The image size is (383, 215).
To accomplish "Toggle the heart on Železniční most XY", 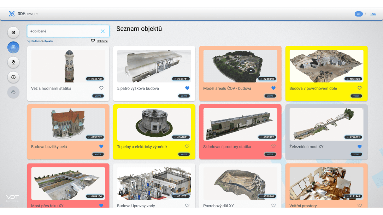I will (x=360, y=146).
